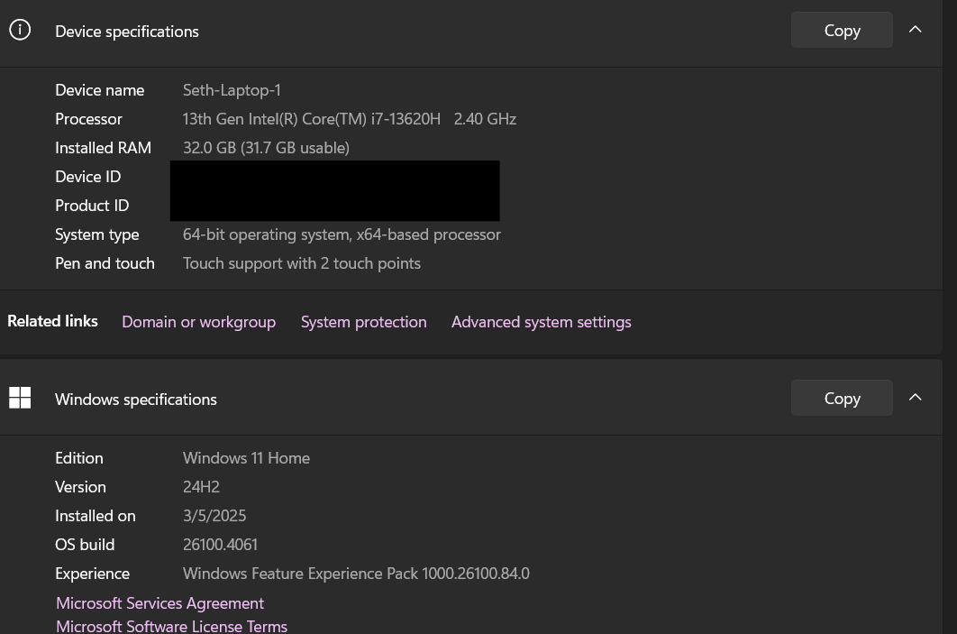The image size is (957, 634).
Task: Click the Related links label
Action: click(x=52, y=321)
